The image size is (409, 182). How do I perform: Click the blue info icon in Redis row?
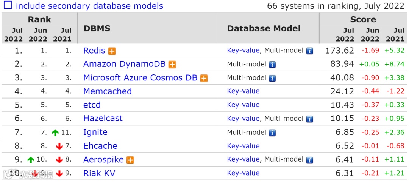310,51
